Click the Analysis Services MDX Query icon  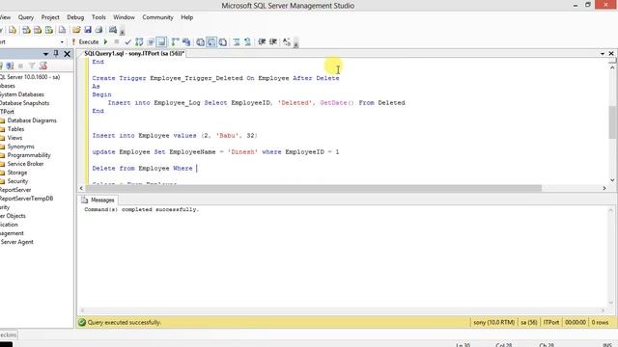coord(26,30)
